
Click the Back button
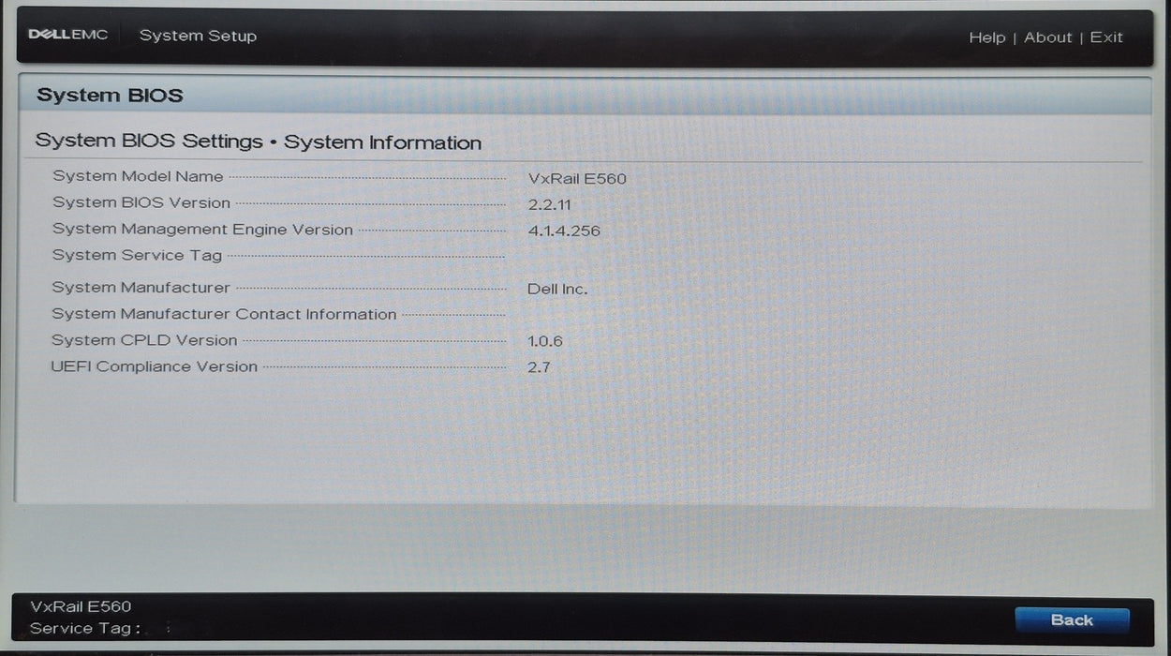[1072, 619]
